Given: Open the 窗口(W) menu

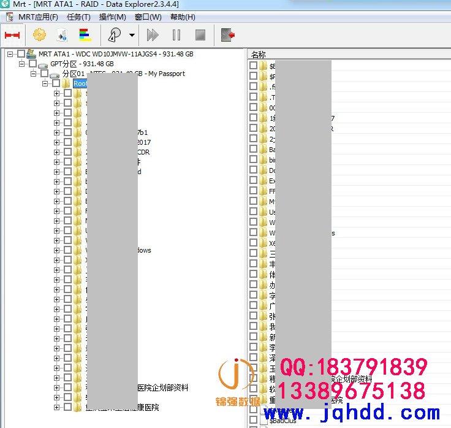Looking at the screenshot, I should [148, 17].
